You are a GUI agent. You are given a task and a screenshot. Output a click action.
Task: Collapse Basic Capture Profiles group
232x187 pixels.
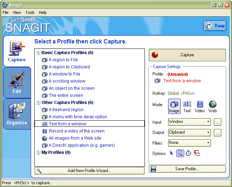click(38, 53)
